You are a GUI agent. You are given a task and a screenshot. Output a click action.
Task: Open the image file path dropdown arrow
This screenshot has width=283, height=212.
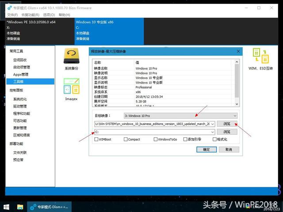pyautogui.click(x=213, y=124)
